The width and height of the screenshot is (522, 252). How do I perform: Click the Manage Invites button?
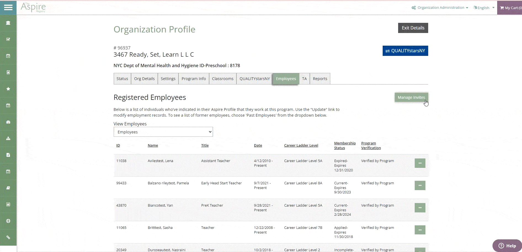[411, 97]
